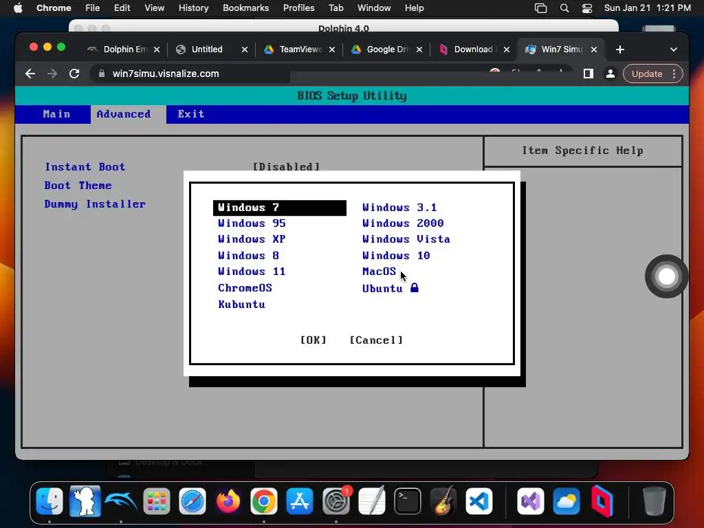Viewport: 704px width, 528px height.
Task: Open the Trash in the Dock
Action: click(x=654, y=501)
